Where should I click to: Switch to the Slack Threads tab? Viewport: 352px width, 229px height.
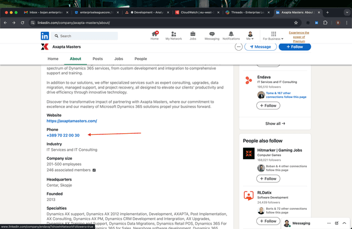pyautogui.click(x=248, y=12)
